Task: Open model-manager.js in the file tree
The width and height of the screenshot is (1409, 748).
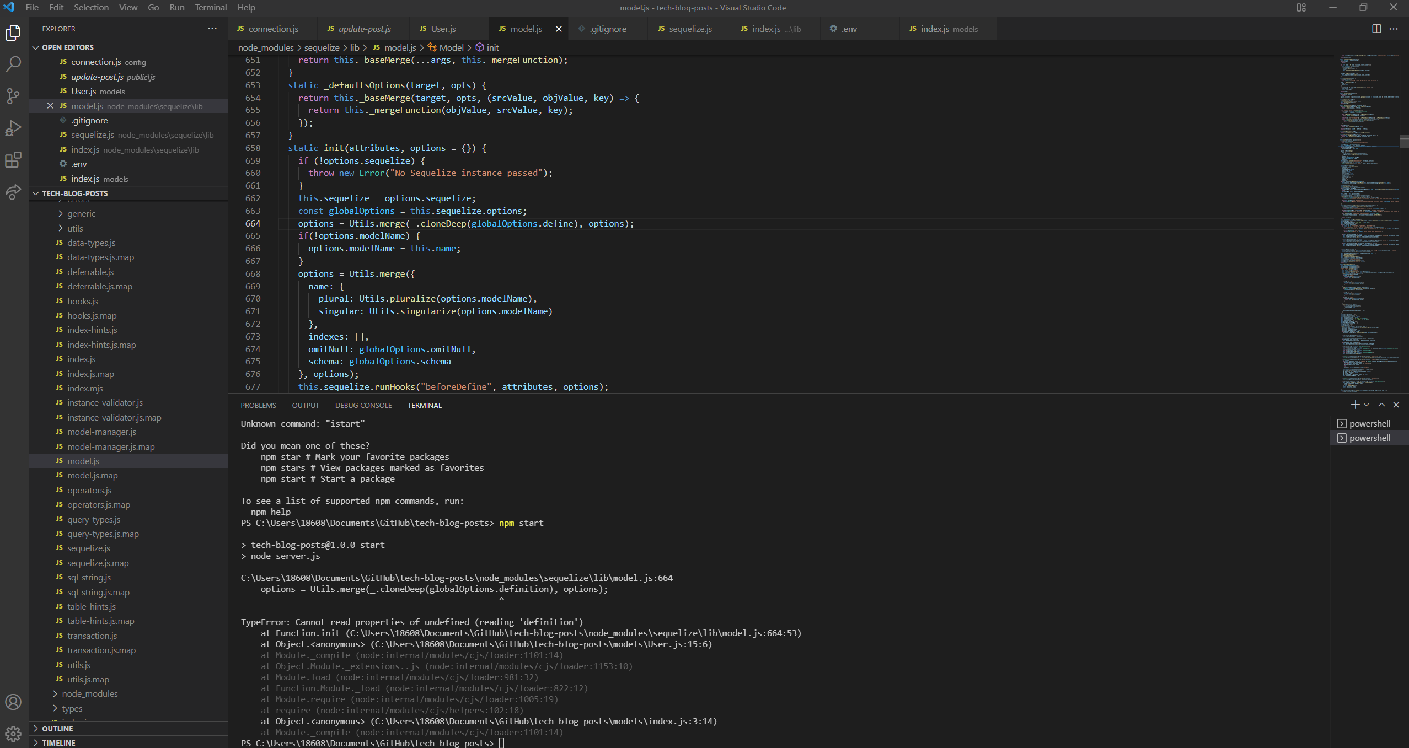Action: (101, 432)
